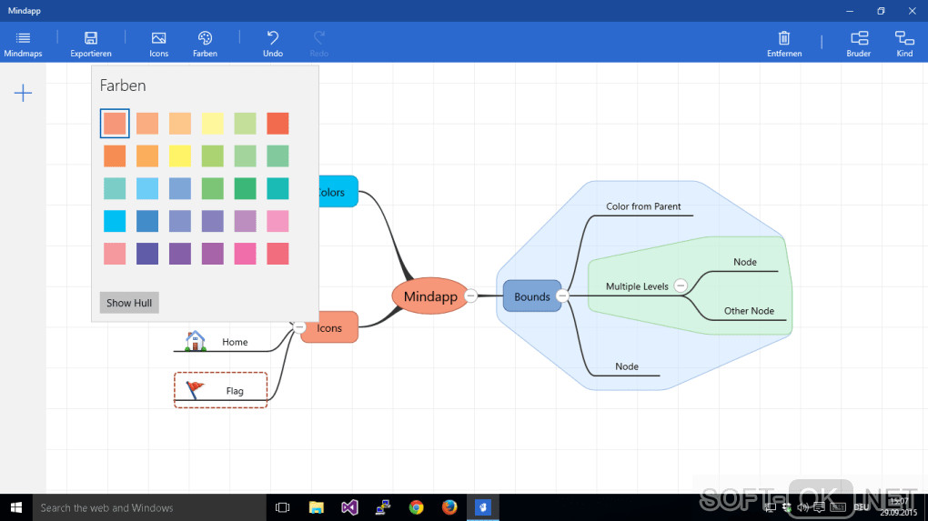Select the Bounds node
The height and width of the screenshot is (521, 928).
532,296
